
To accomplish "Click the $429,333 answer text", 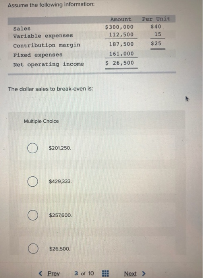I will coord(60,181).
